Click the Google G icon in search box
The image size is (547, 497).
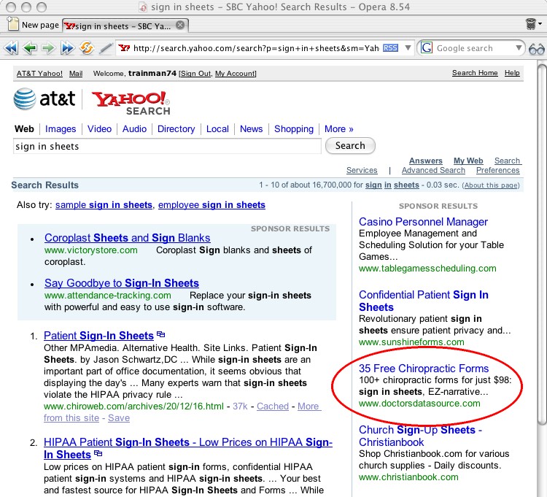(x=427, y=48)
